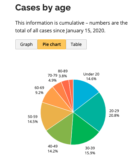The width and height of the screenshot is (135, 162).
Task: Select the Pie chart tab
Action: [x=52, y=44]
